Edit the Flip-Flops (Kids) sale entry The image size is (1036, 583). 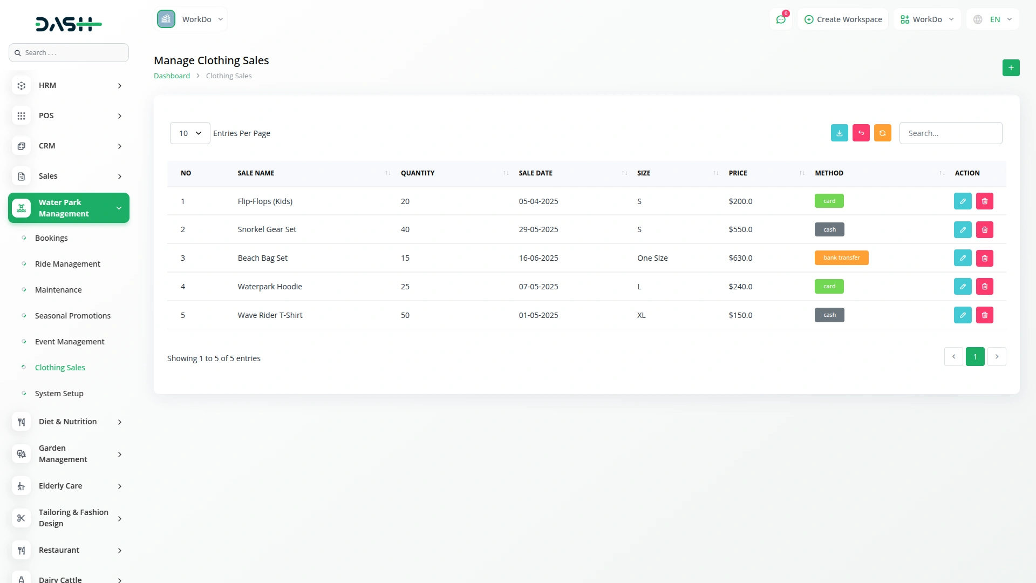pyautogui.click(x=962, y=201)
